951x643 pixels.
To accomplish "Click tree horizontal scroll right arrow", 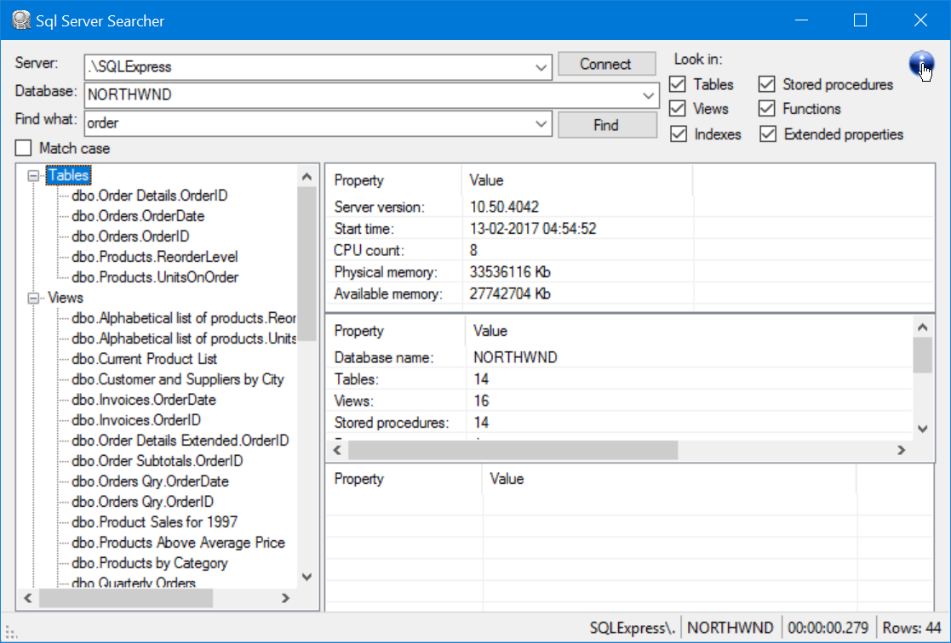I will click(286, 598).
